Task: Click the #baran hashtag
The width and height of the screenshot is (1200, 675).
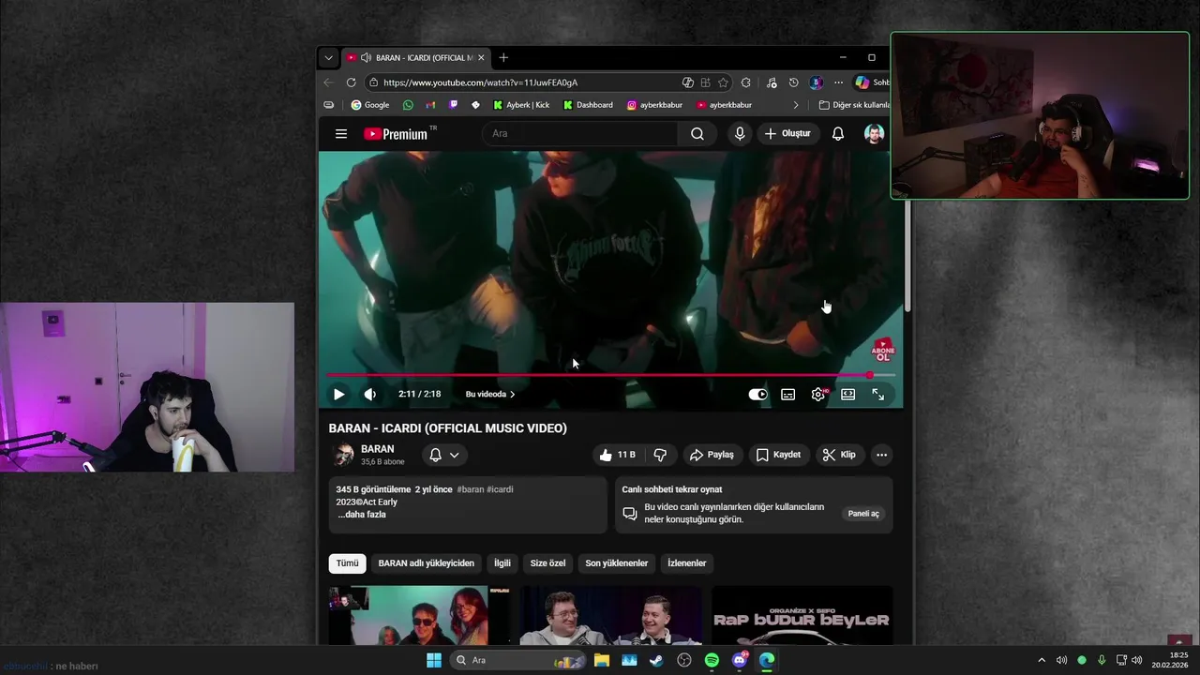Action: tap(471, 489)
